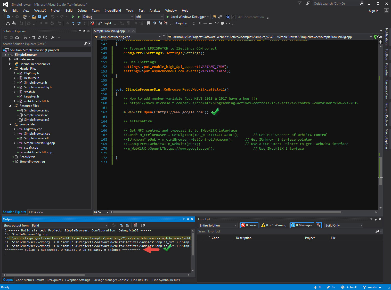This screenshot has height=290, width=391.
Task: Click Show All Files icon in Solution Explorer
Action: (45, 37)
